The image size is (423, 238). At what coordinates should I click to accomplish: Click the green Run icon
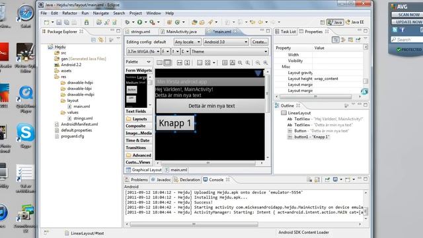[139, 22]
